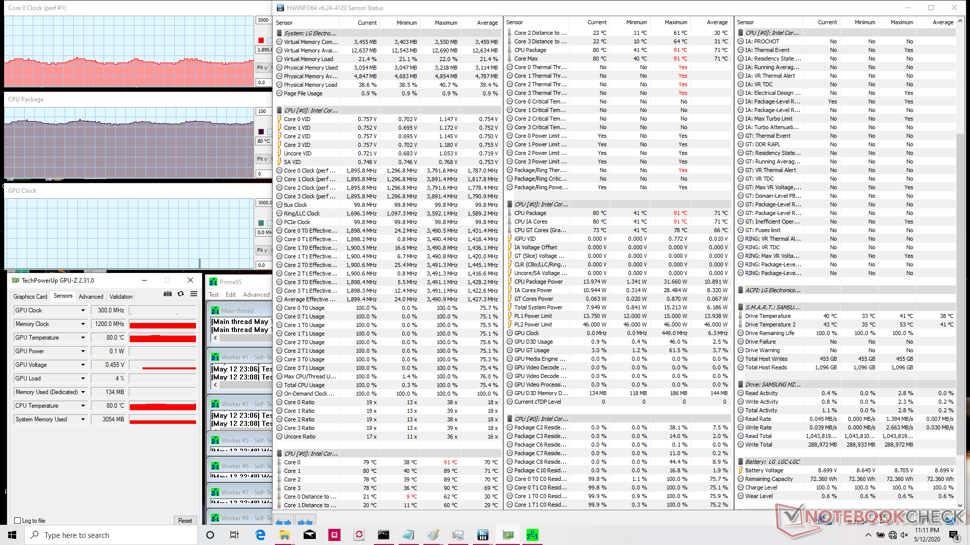Click the red color swatch of Core 0 Clock graph

click(261, 40)
